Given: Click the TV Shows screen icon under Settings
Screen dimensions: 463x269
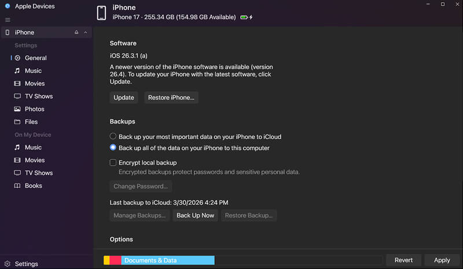Looking at the screenshot, I should pos(17,96).
